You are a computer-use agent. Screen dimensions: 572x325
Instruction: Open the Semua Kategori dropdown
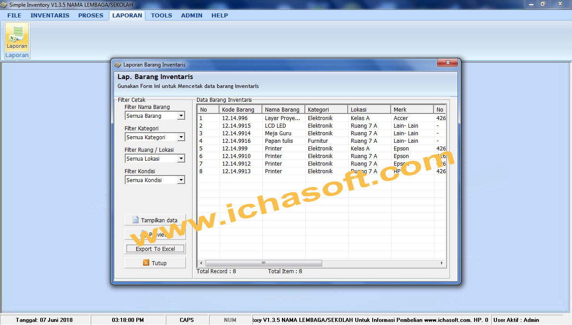(181, 137)
